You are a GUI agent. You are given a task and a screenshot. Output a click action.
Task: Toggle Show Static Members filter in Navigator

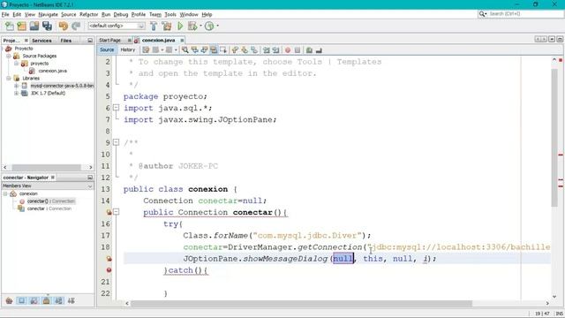coord(34,300)
